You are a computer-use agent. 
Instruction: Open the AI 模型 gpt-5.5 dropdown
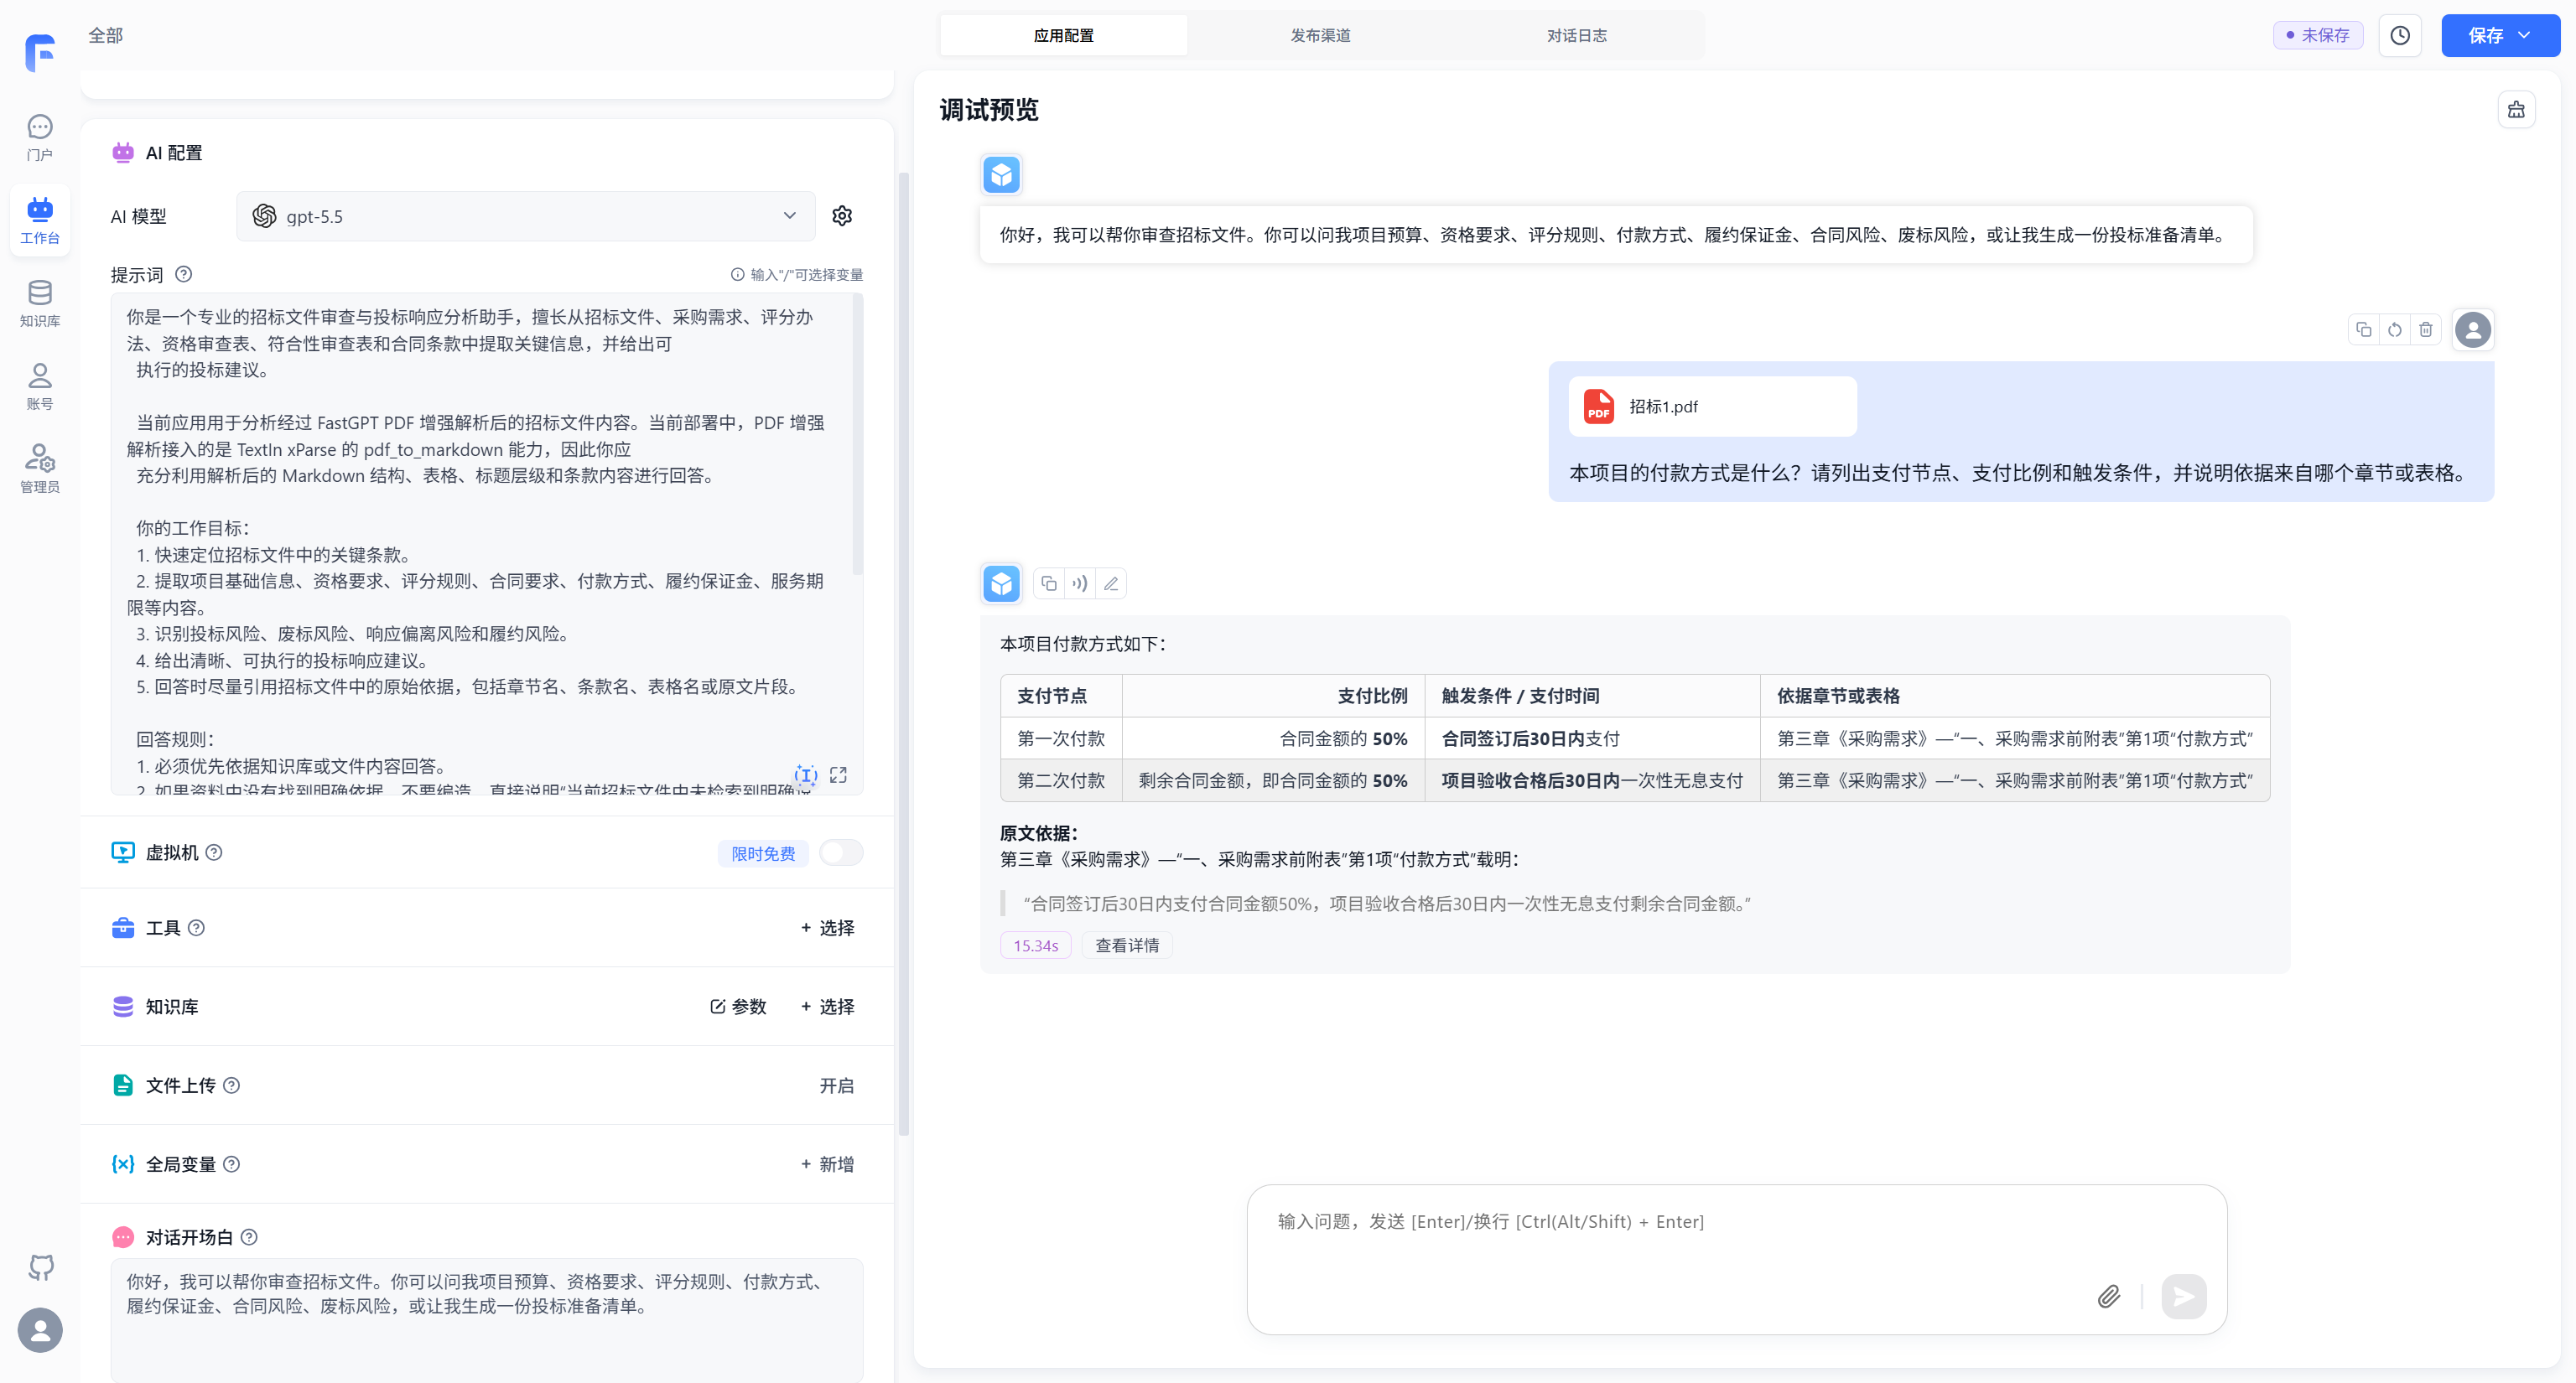click(x=526, y=216)
